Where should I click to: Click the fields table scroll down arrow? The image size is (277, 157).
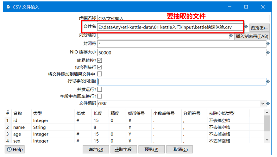[267, 140]
